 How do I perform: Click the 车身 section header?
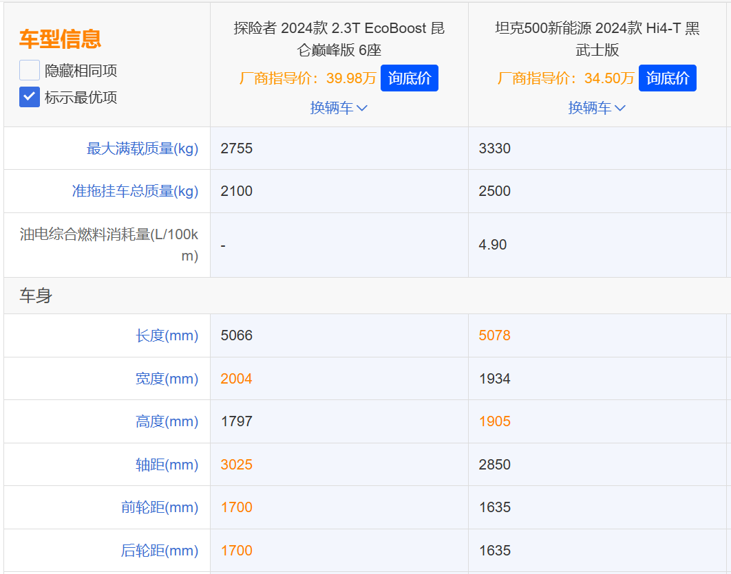point(36,296)
